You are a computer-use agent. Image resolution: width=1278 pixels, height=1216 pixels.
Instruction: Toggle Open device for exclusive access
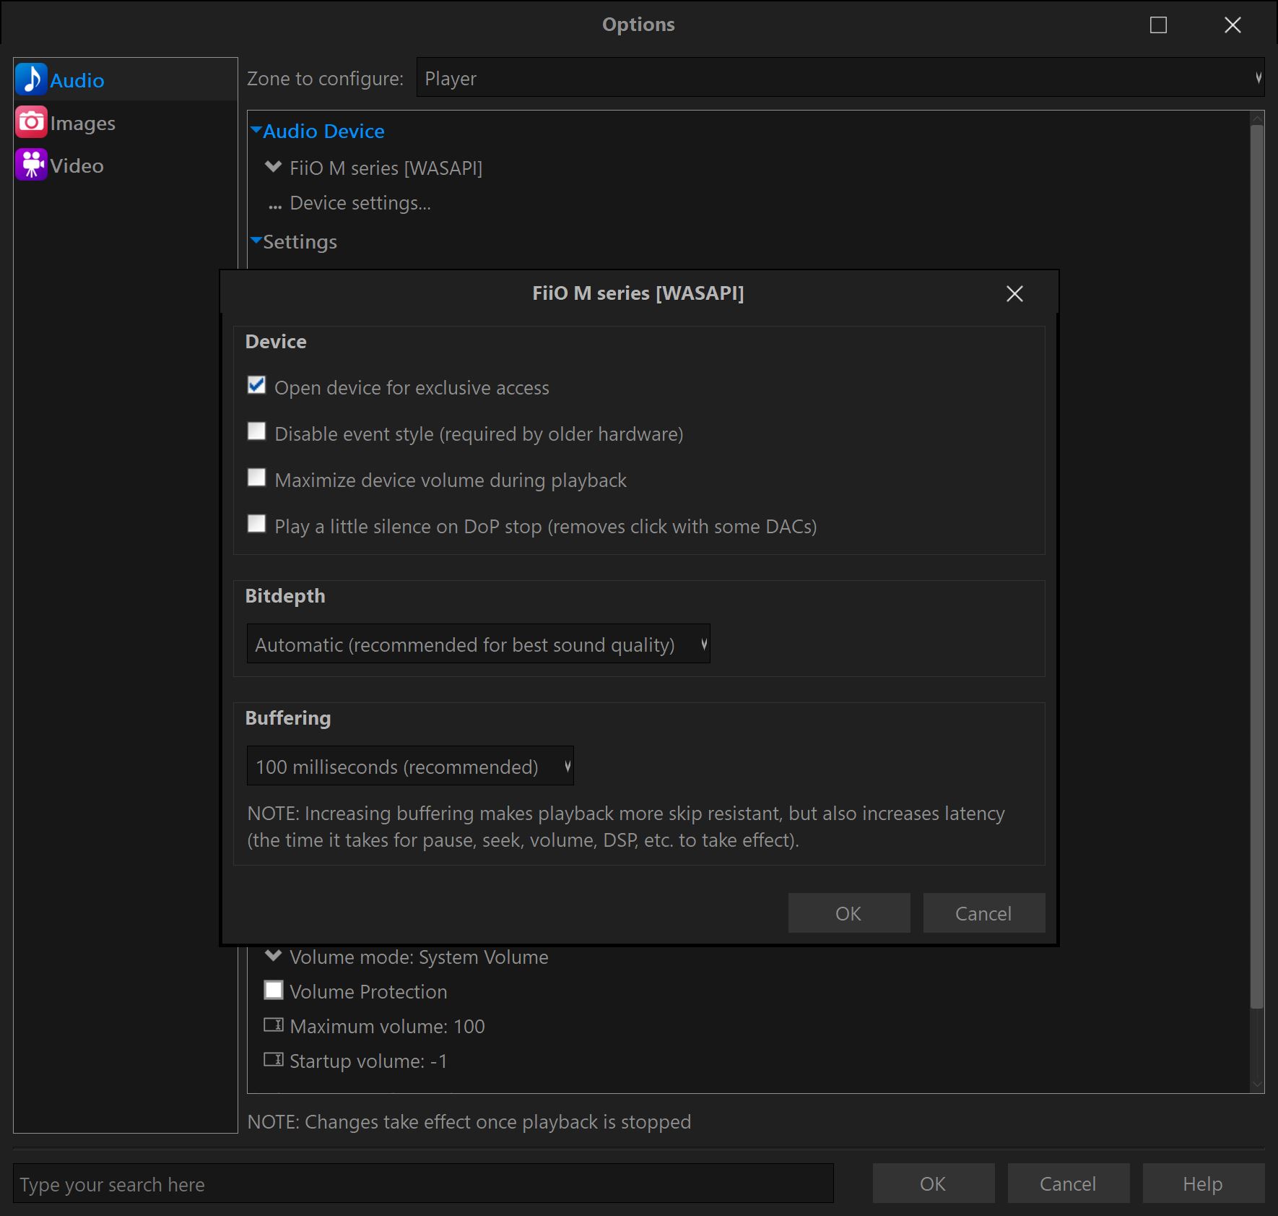pyautogui.click(x=256, y=385)
